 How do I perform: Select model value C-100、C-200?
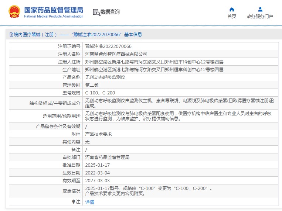(x=100, y=93)
